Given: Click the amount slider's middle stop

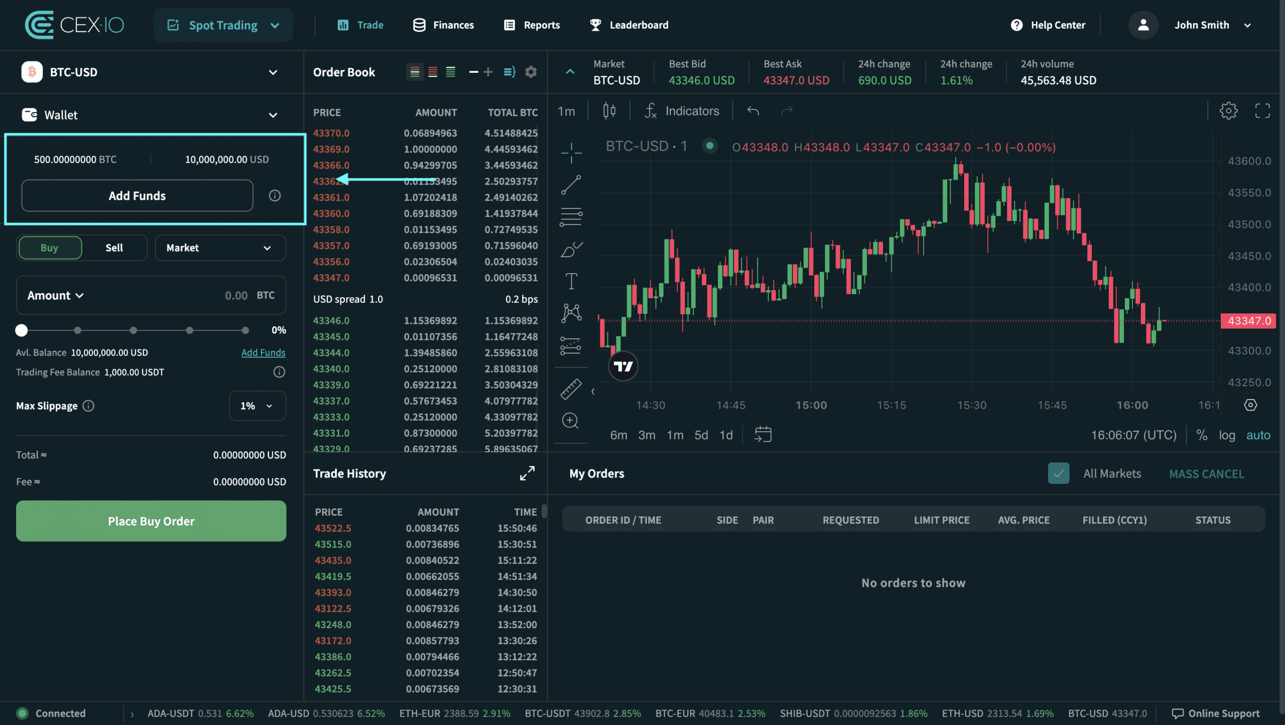Looking at the screenshot, I should point(133,330).
